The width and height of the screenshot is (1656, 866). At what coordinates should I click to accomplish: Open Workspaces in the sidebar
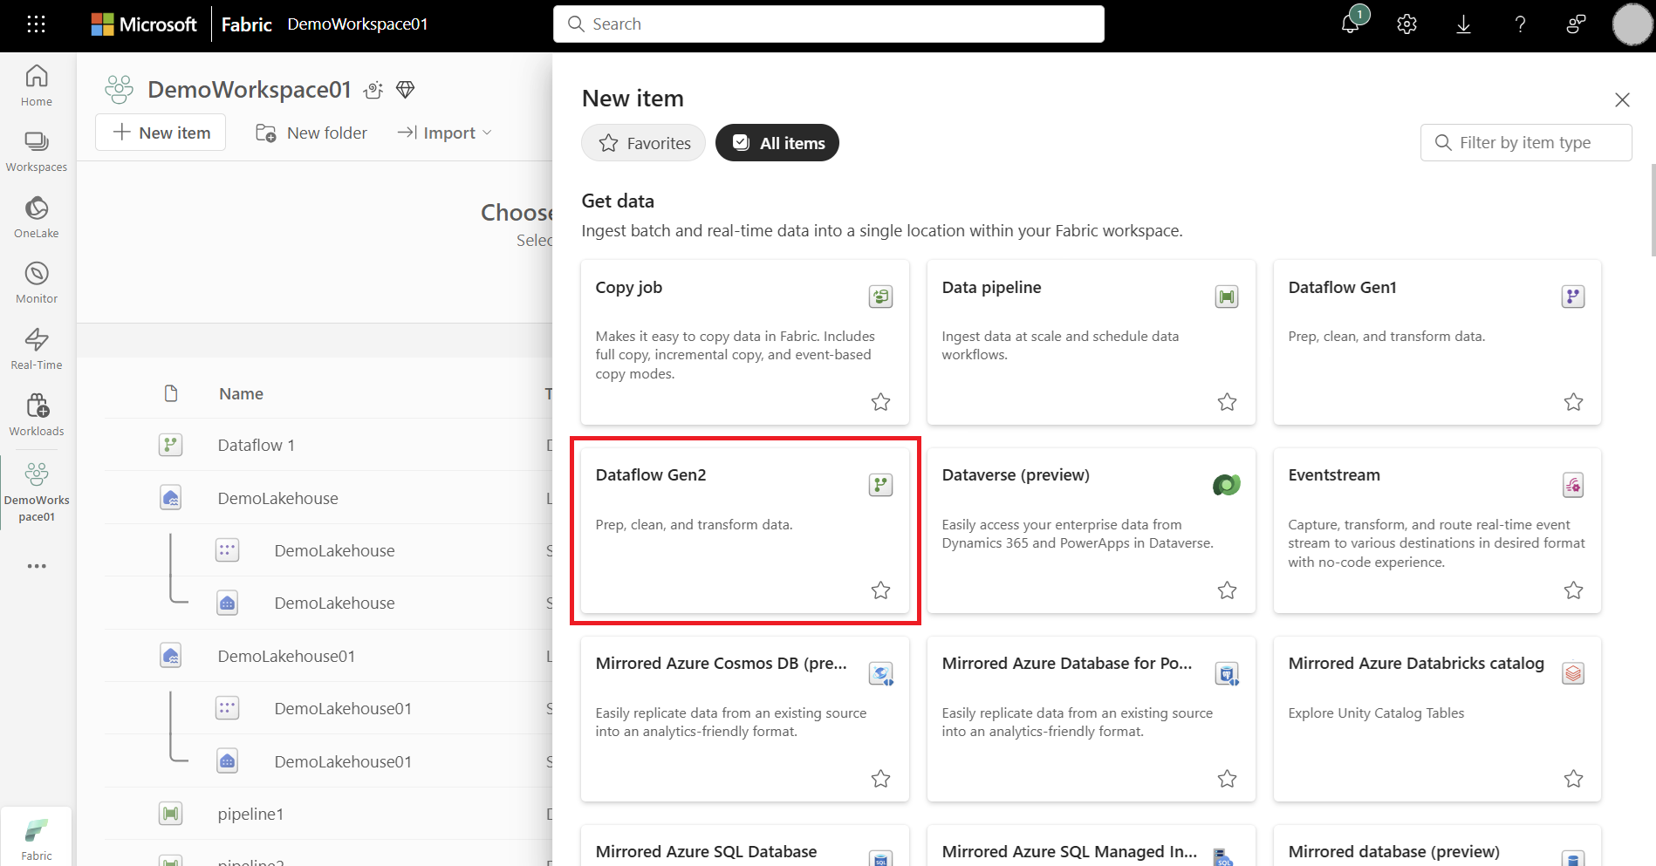[37, 152]
